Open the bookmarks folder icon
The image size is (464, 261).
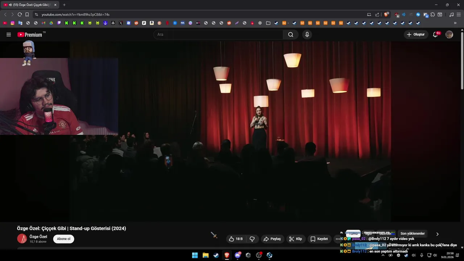point(268,23)
